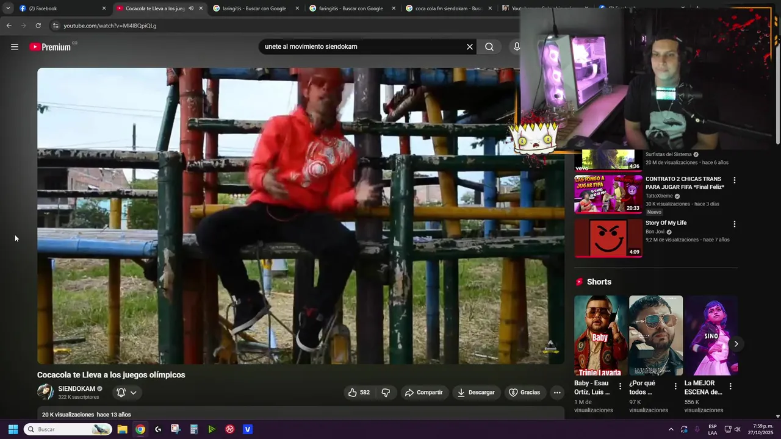Reload the page in the browser
This screenshot has width=781, height=439.
pyautogui.click(x=38, y=26)
